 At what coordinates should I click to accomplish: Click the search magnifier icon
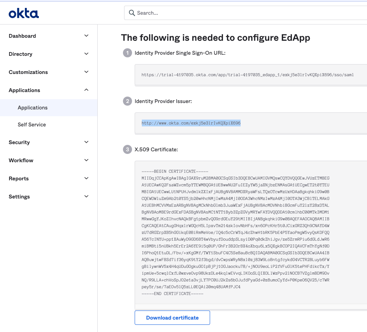click(132, 13)
